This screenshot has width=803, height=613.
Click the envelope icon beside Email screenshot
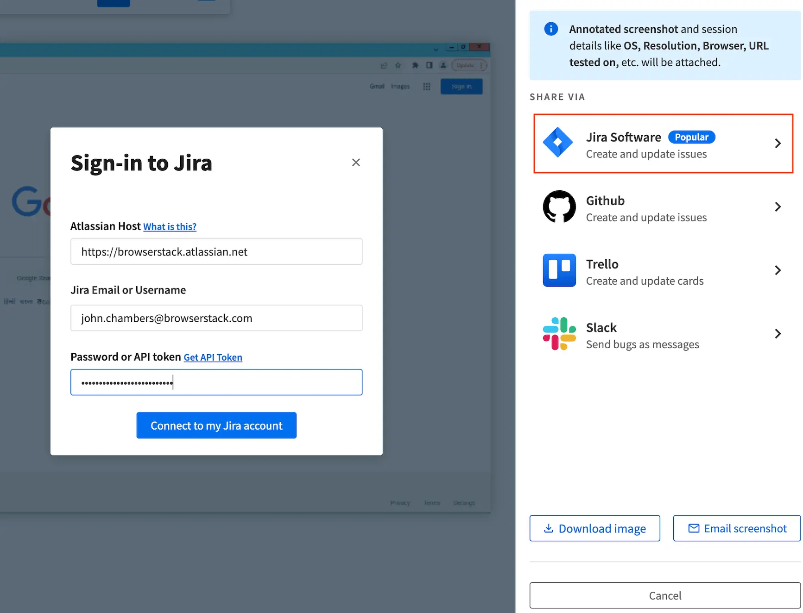pos(694,528)
